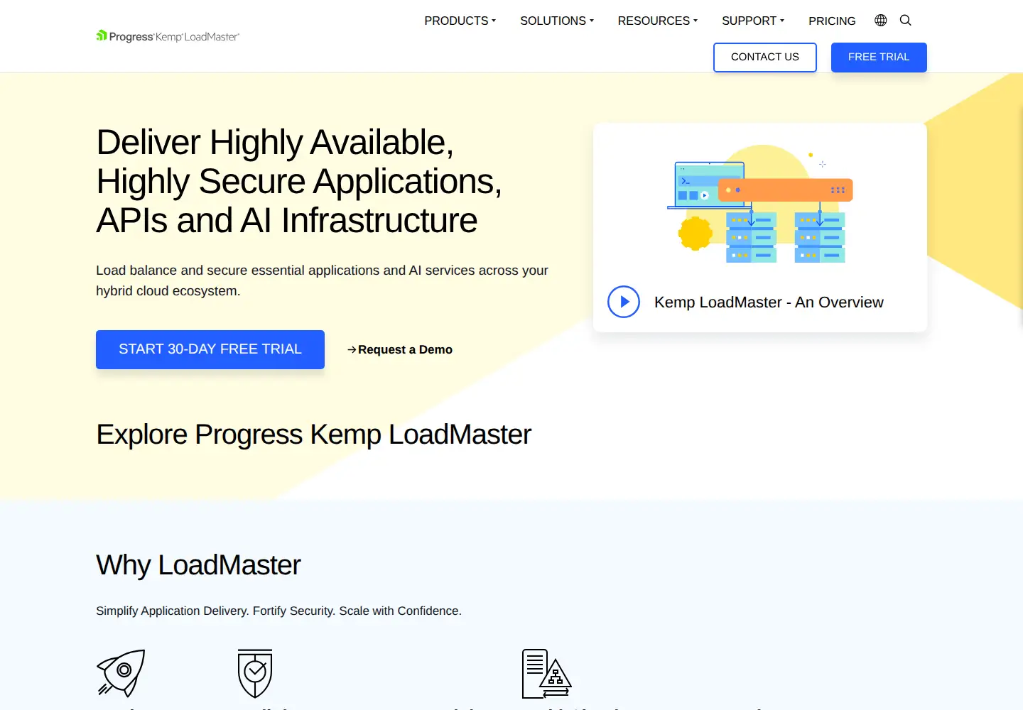This screenshot has width=1023, height=710.
Task: Click the Contact Us button
Action: pyautogui.click(x=765, y=58)
